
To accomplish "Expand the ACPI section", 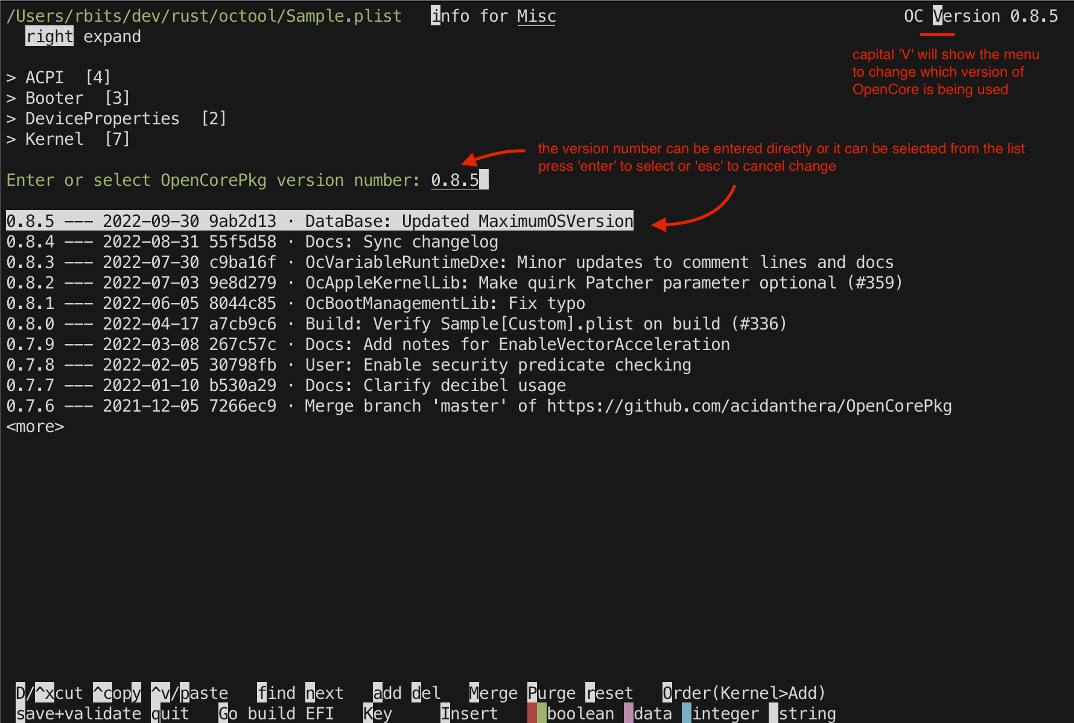I will 43,77.
